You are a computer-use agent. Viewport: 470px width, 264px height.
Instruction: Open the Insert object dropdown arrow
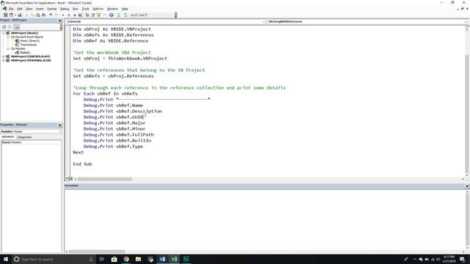pos(15,15)
